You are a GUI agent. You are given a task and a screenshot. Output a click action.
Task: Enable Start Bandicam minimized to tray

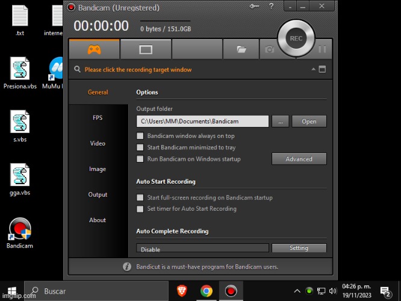pyautogui.click(x=140, y=147)
